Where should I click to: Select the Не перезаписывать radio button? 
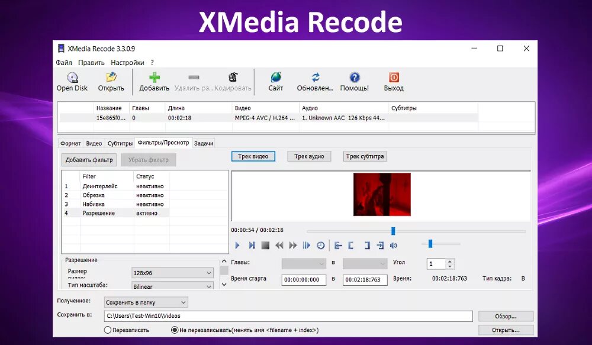(x=175, y=330)
